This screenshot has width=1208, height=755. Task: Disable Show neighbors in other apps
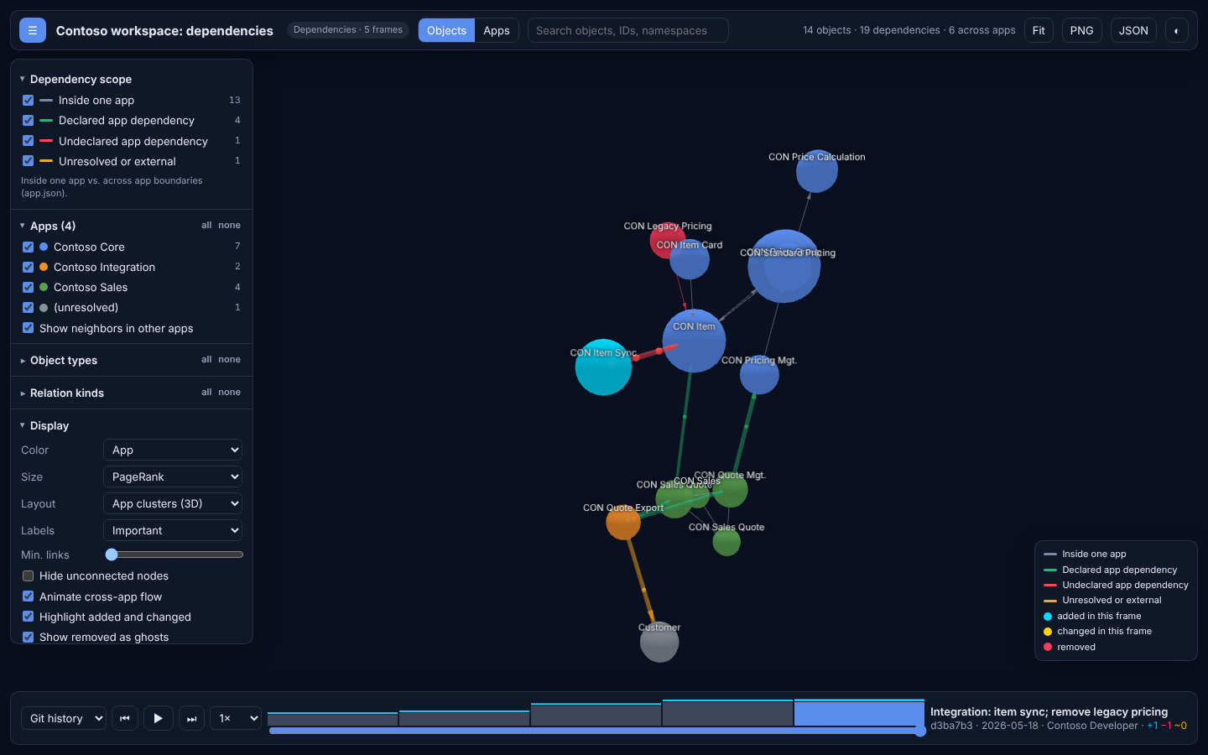click(28, 328)
